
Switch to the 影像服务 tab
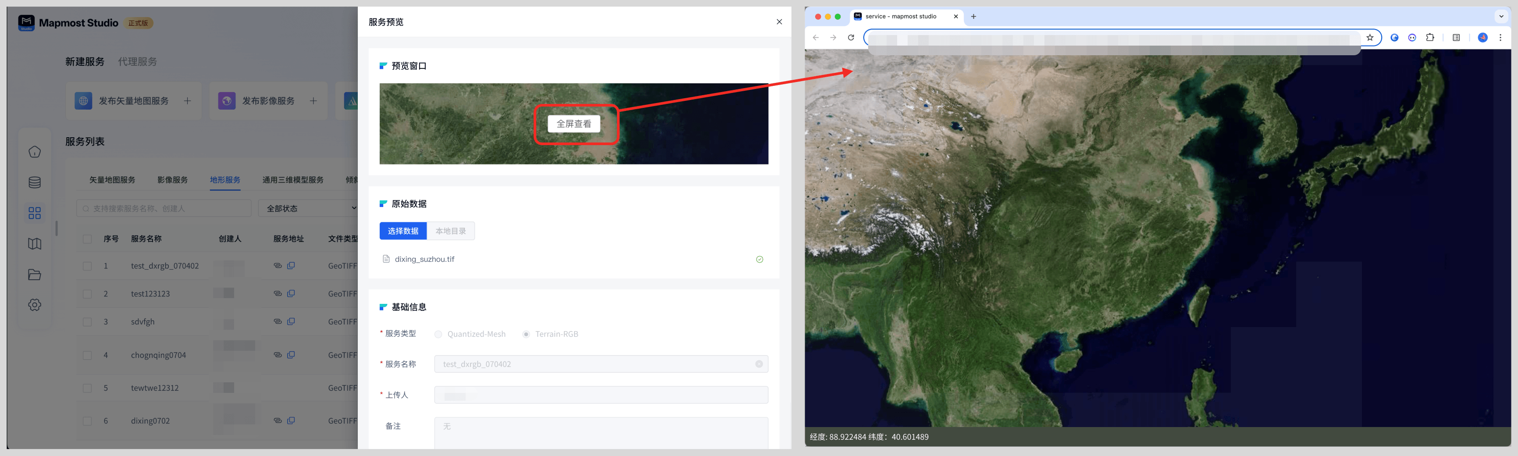[x=172, y=180]
